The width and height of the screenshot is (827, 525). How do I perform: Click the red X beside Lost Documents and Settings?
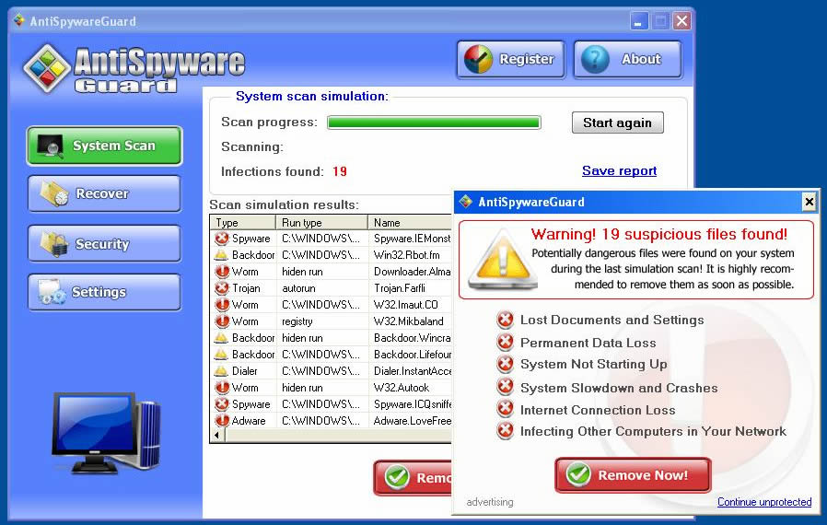pos(506,320)
